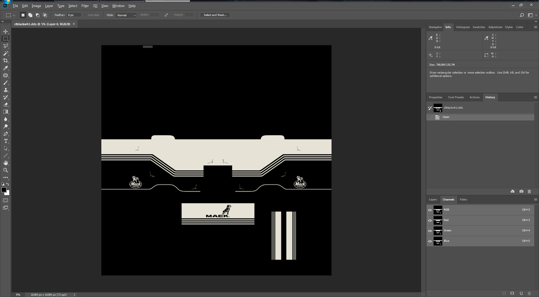
Task: Select the Magic Wand tool
Action: (x=6, y=54)
